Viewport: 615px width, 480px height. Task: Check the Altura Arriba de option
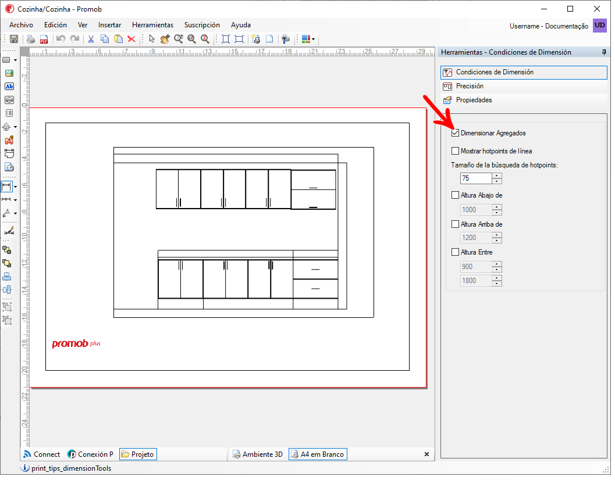[x=456, y=224]
